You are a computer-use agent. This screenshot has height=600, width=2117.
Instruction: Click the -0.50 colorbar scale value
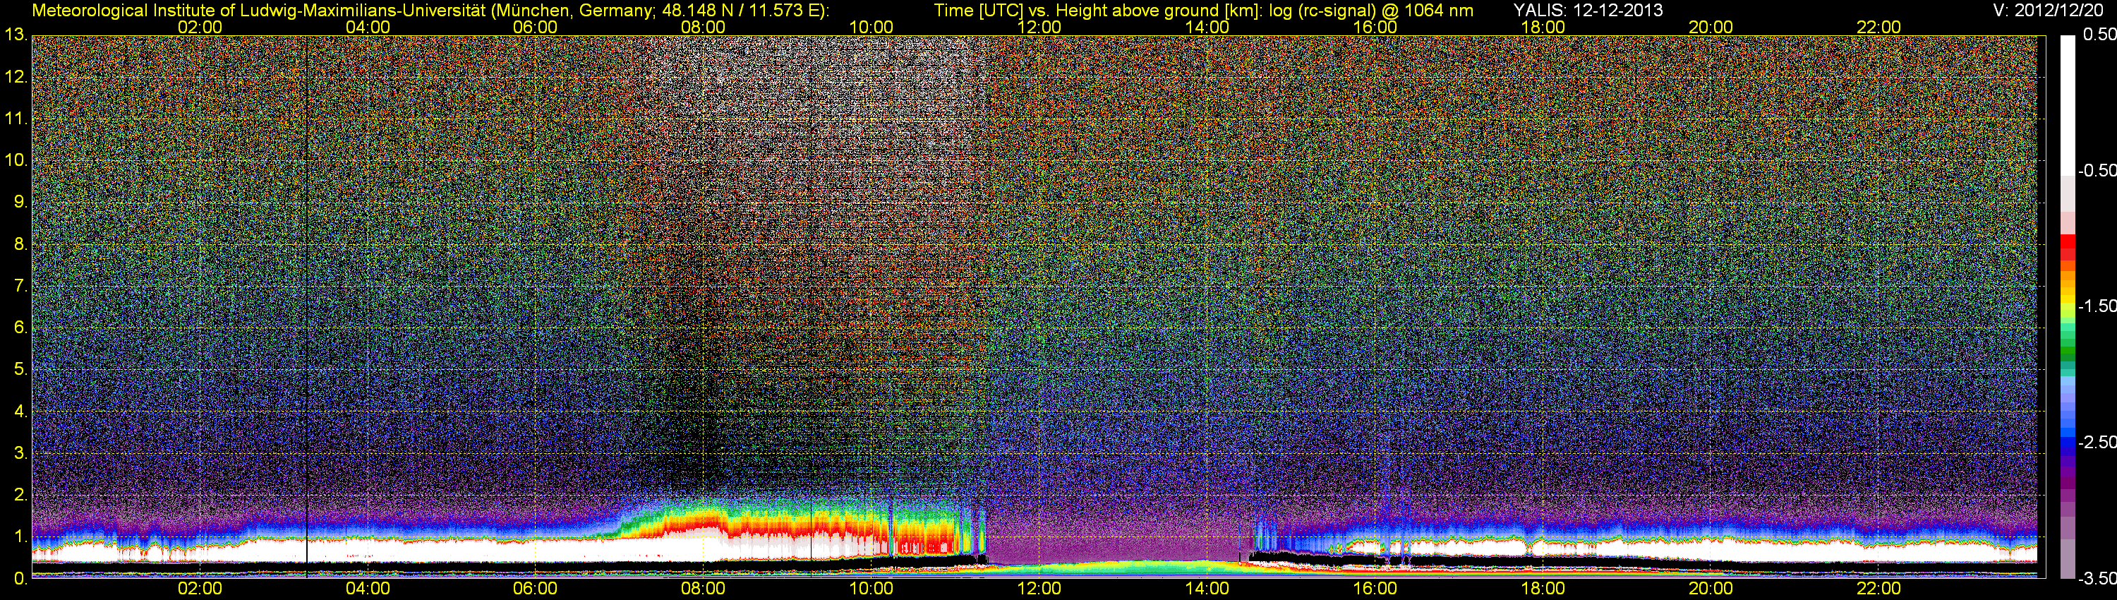(2097, 170)
